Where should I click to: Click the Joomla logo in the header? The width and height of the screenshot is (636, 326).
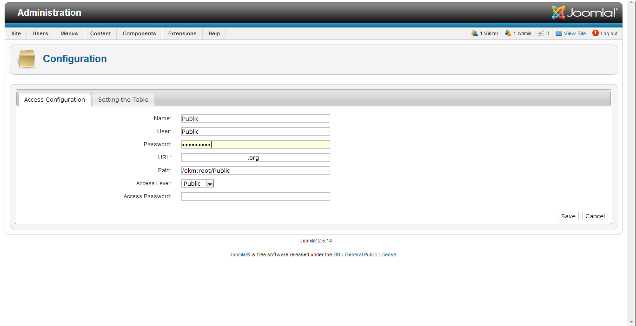pos(584,13)
